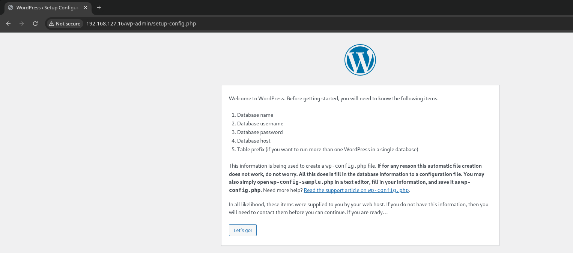
Task: Click the Database username list item
Action: (260, 124)
